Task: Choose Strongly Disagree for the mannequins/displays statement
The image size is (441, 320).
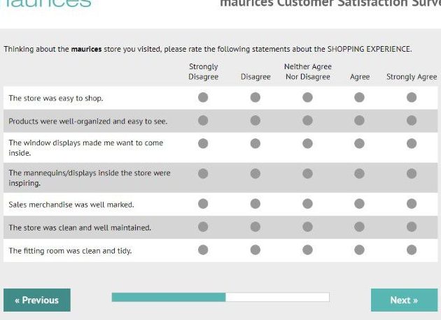Action: pyautogui.click(x=203, y=173)
